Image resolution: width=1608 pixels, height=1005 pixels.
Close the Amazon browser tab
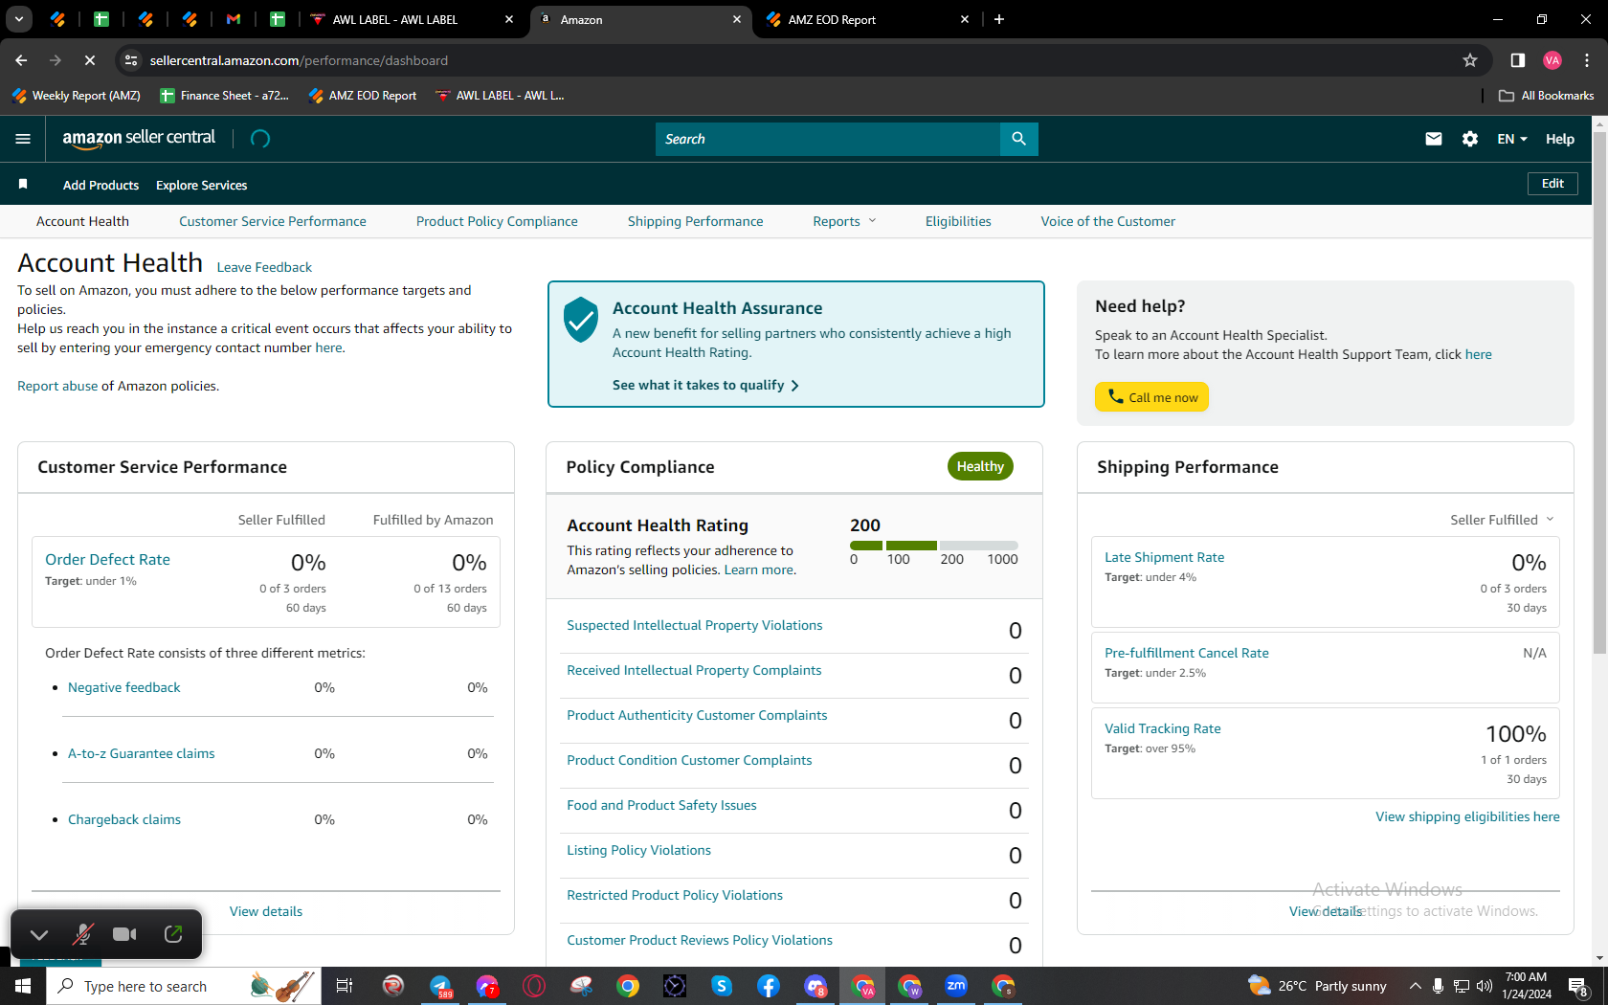coord(737,19)
